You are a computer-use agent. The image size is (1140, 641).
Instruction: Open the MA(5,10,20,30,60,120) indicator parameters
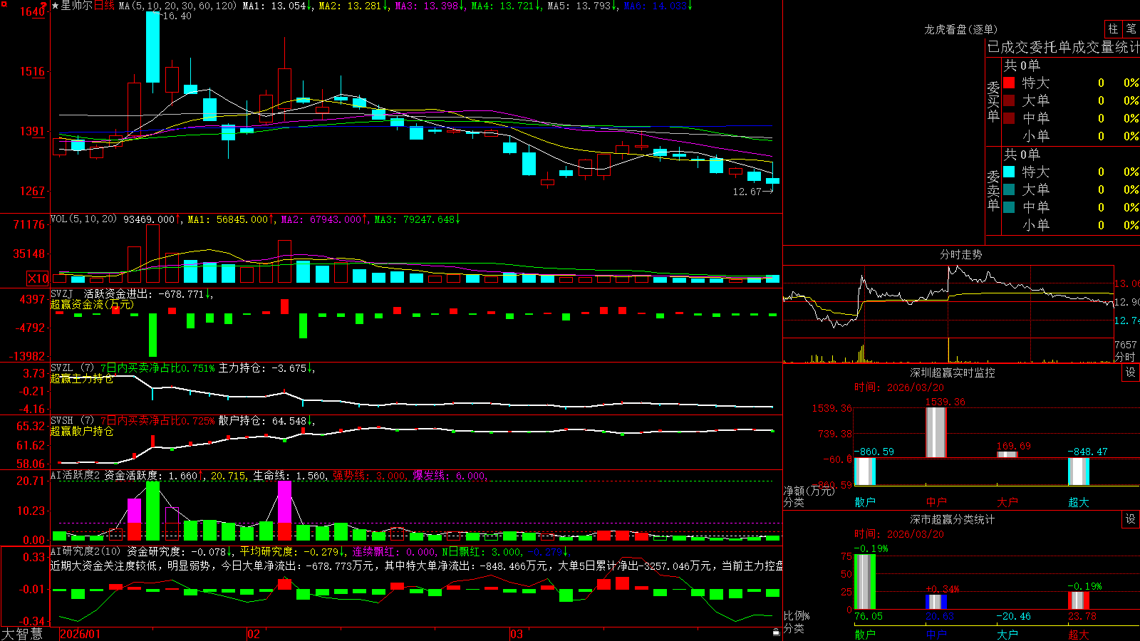click(177, 6)
